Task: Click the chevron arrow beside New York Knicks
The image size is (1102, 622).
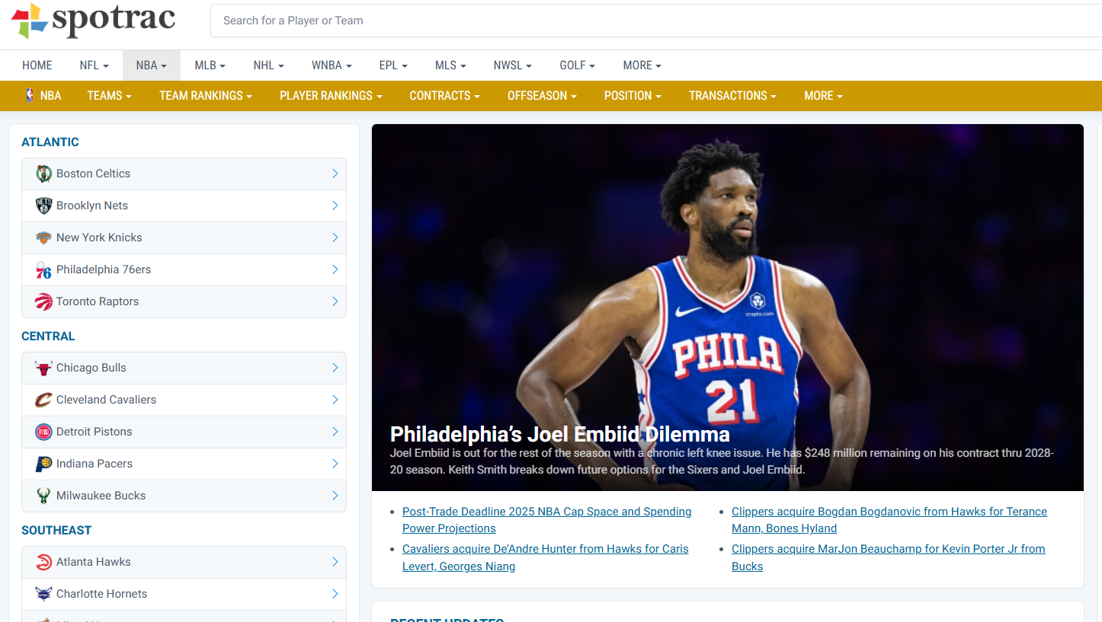Action: pyautogui.click(x=335, y=238)
